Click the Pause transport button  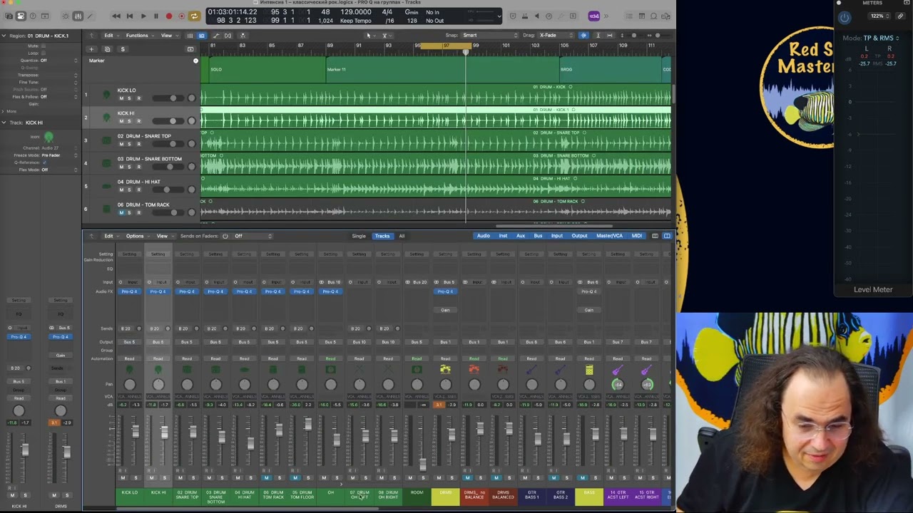click(x=155, y=16)
